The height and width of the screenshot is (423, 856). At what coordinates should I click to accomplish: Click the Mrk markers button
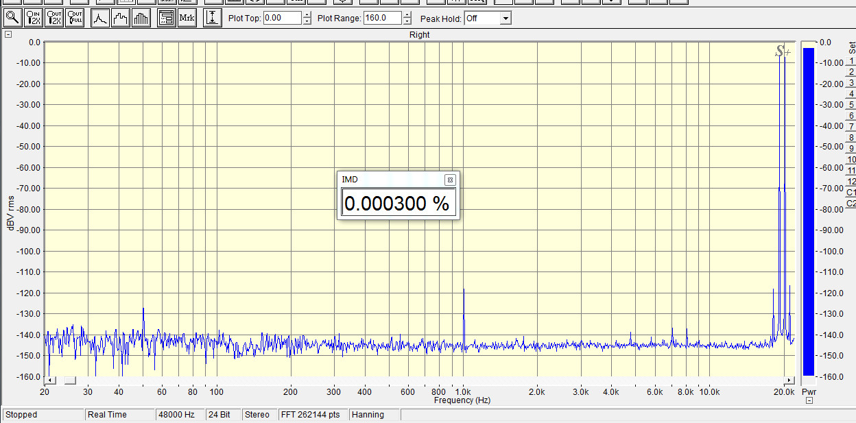click(x=187, y=18)
